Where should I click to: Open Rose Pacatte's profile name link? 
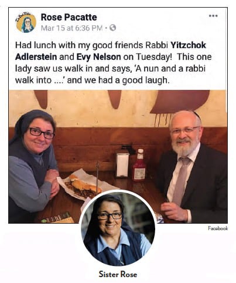click(69, 17)
